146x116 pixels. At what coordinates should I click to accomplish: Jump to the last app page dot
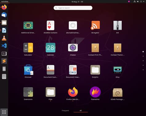pos(143,70)
